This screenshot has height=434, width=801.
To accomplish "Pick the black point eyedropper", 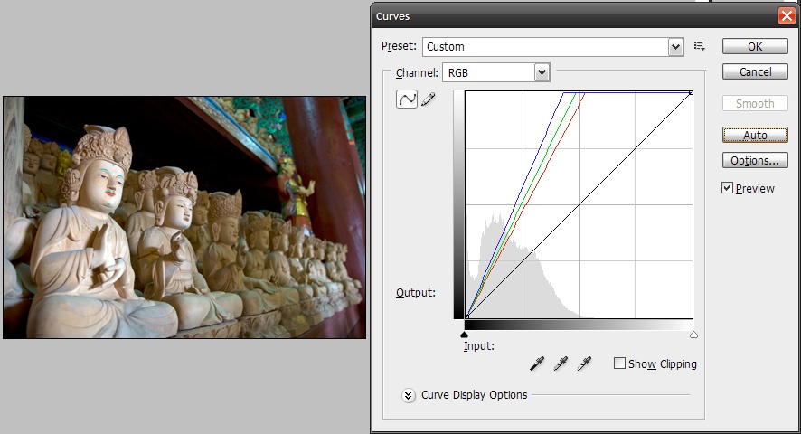I will click(x=537, y=363).
